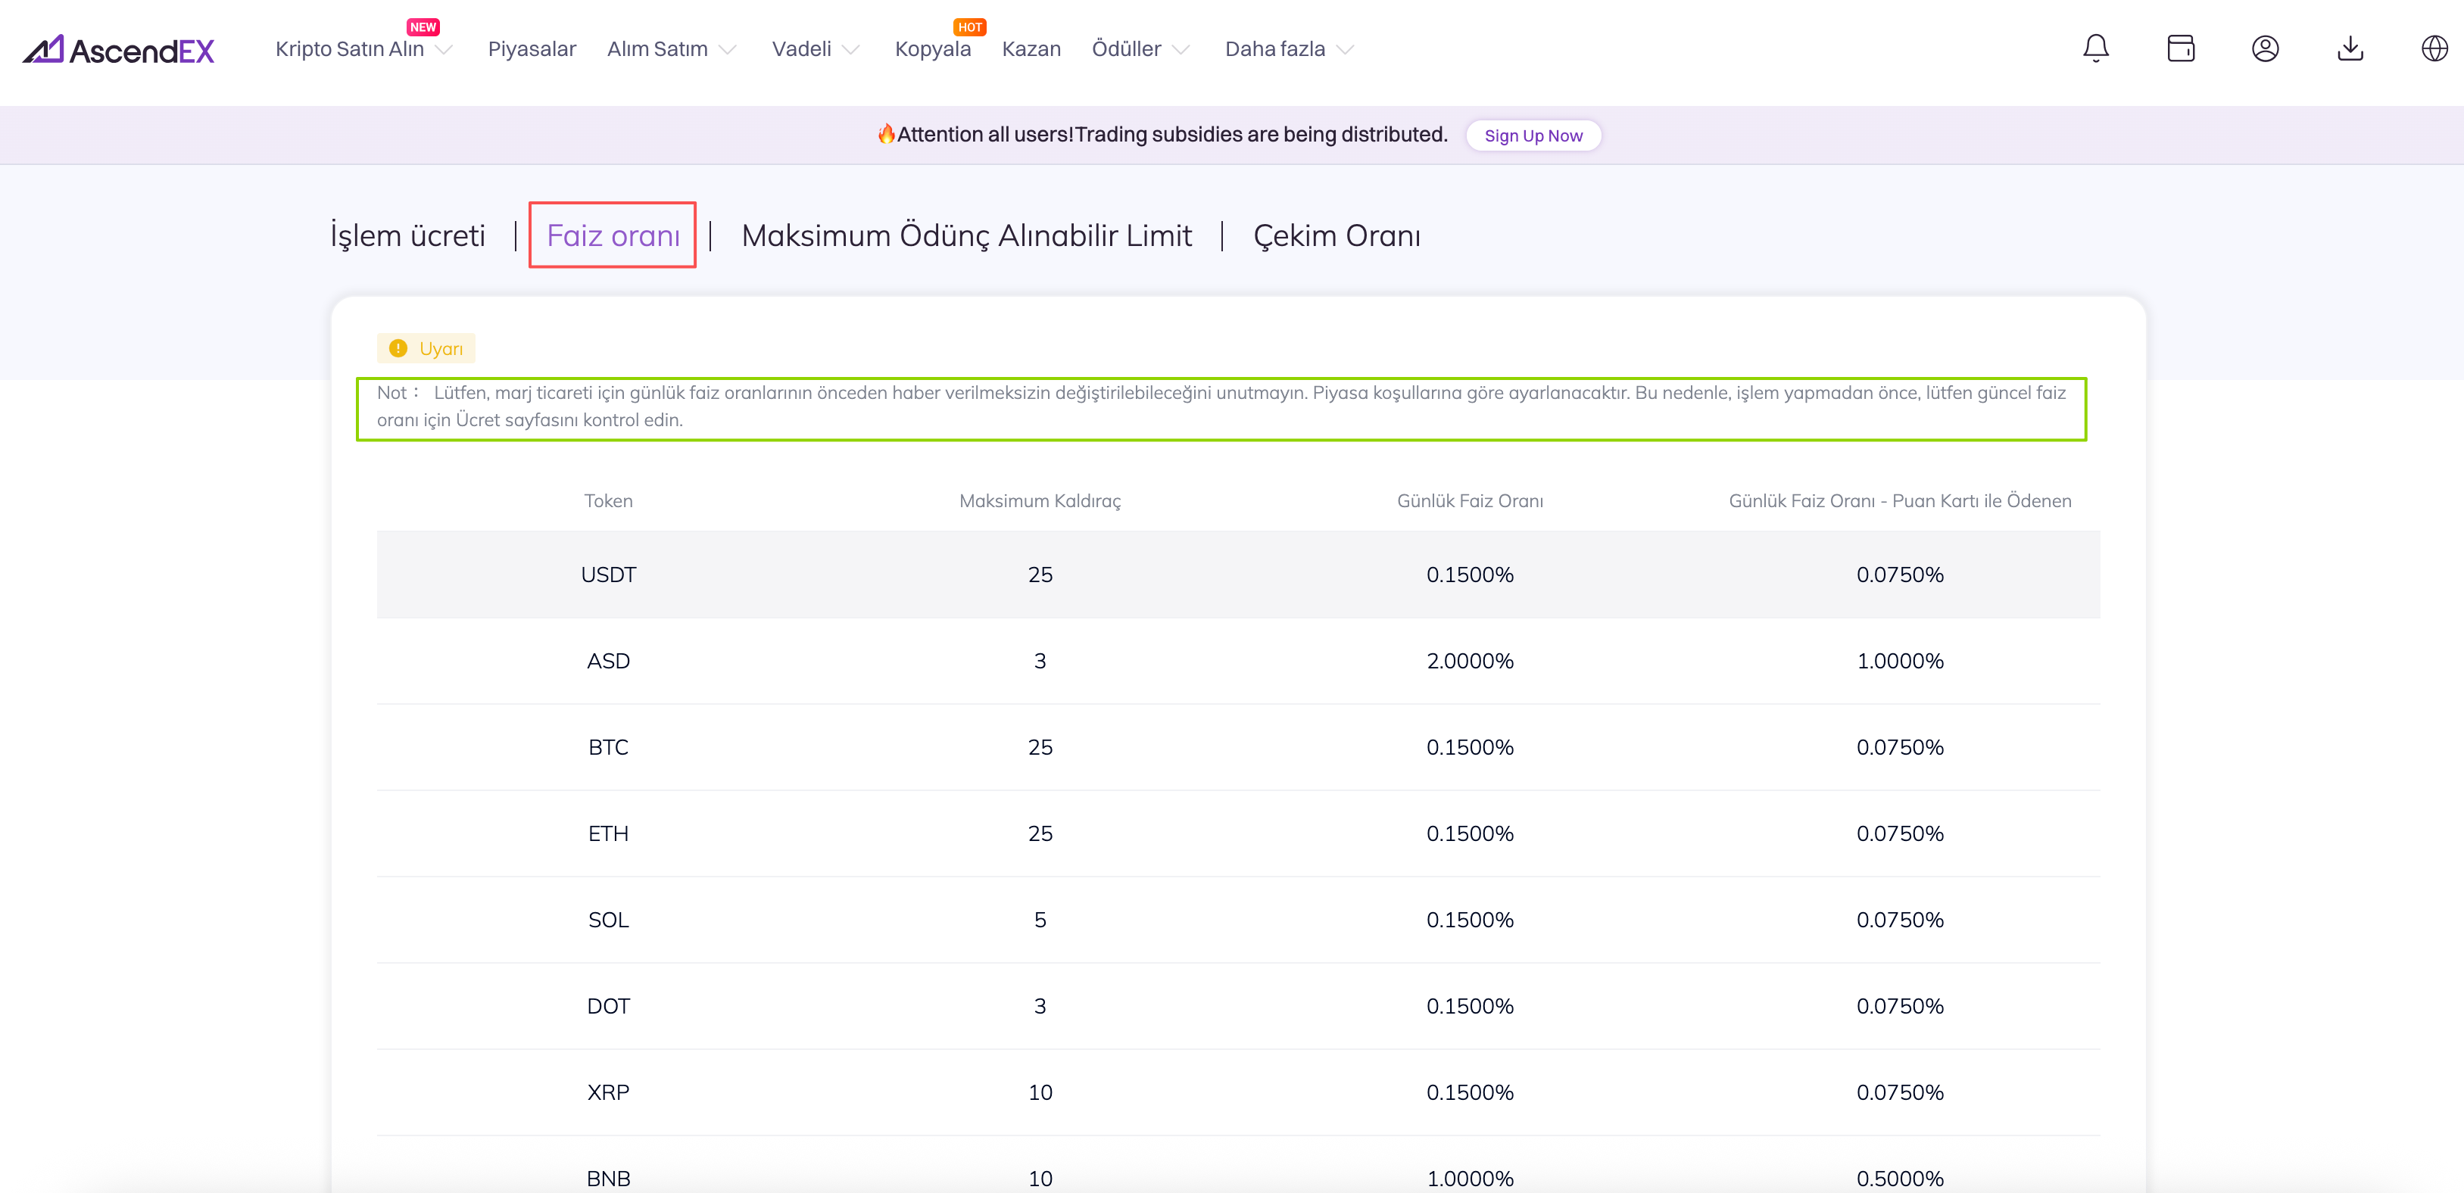
Task: Open the globe language selector icon
Action: [x=2434, y=48]
